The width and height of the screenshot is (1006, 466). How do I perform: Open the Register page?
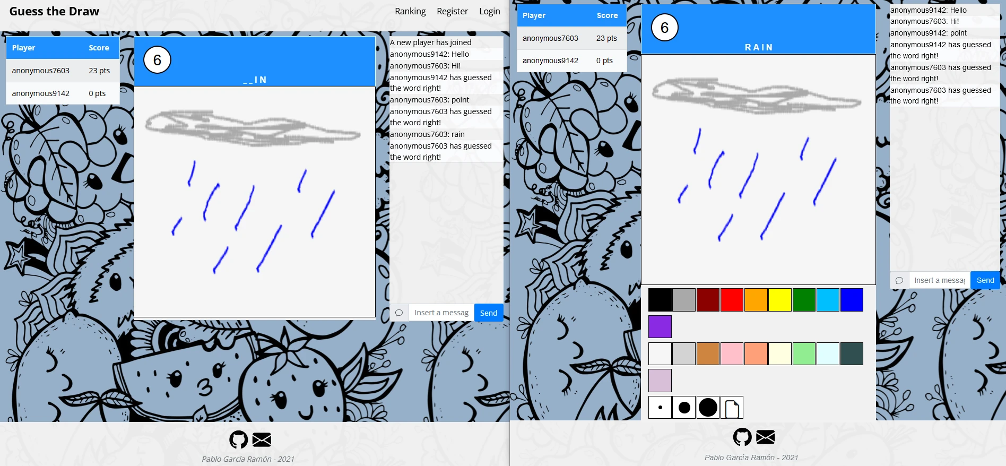[x=452, y=11]
